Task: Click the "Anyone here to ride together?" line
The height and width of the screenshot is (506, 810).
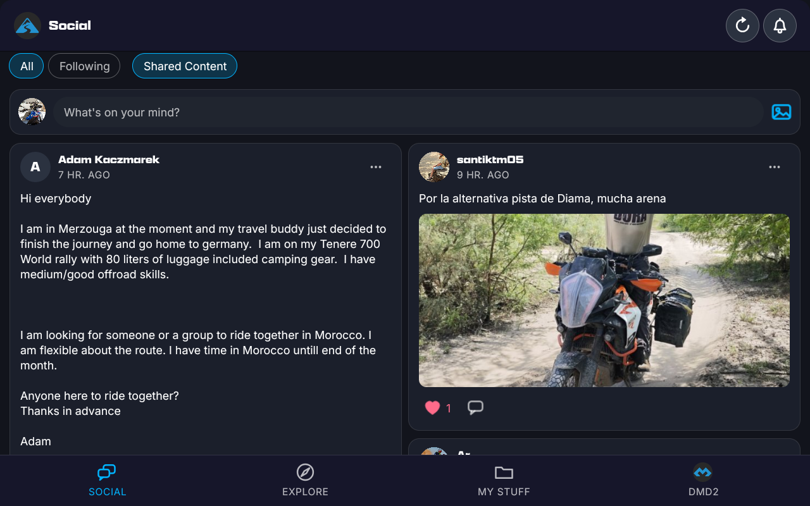Action: (x=99, y=396)
